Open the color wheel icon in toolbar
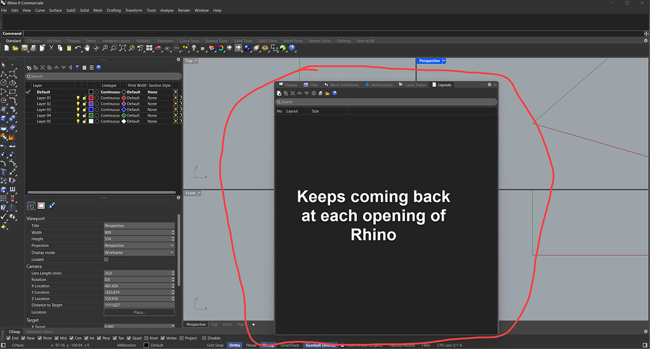This screenshot has width=650, height=349. [221, 48]
